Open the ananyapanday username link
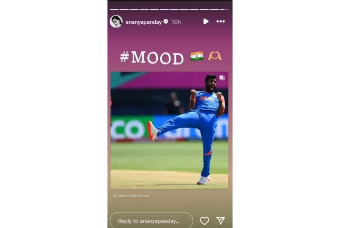This screenshot has width=342, height=228. (144, 22)
